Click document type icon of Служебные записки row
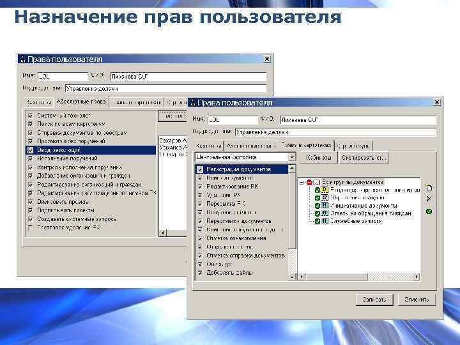The width and height of the screenshot is (460, 345). tap(325, 221)
